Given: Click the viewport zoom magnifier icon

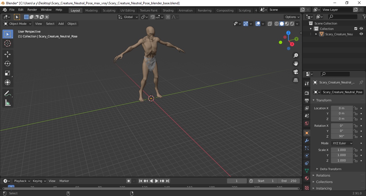Looking at the screenshot, I should (296, 55).
